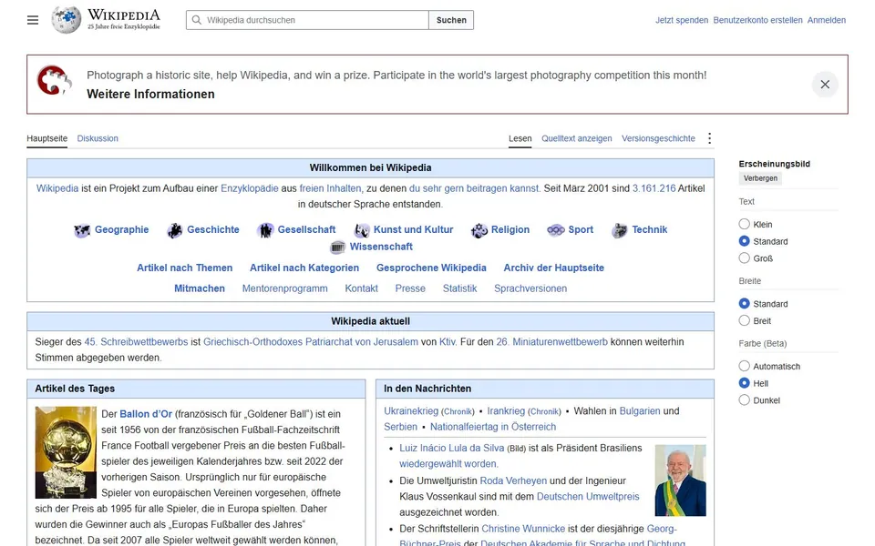Image resolution: width=875 pixels, height=546 pixels.
Task: Open Weitere Informationen in the banner
Action: pos(150,94)
